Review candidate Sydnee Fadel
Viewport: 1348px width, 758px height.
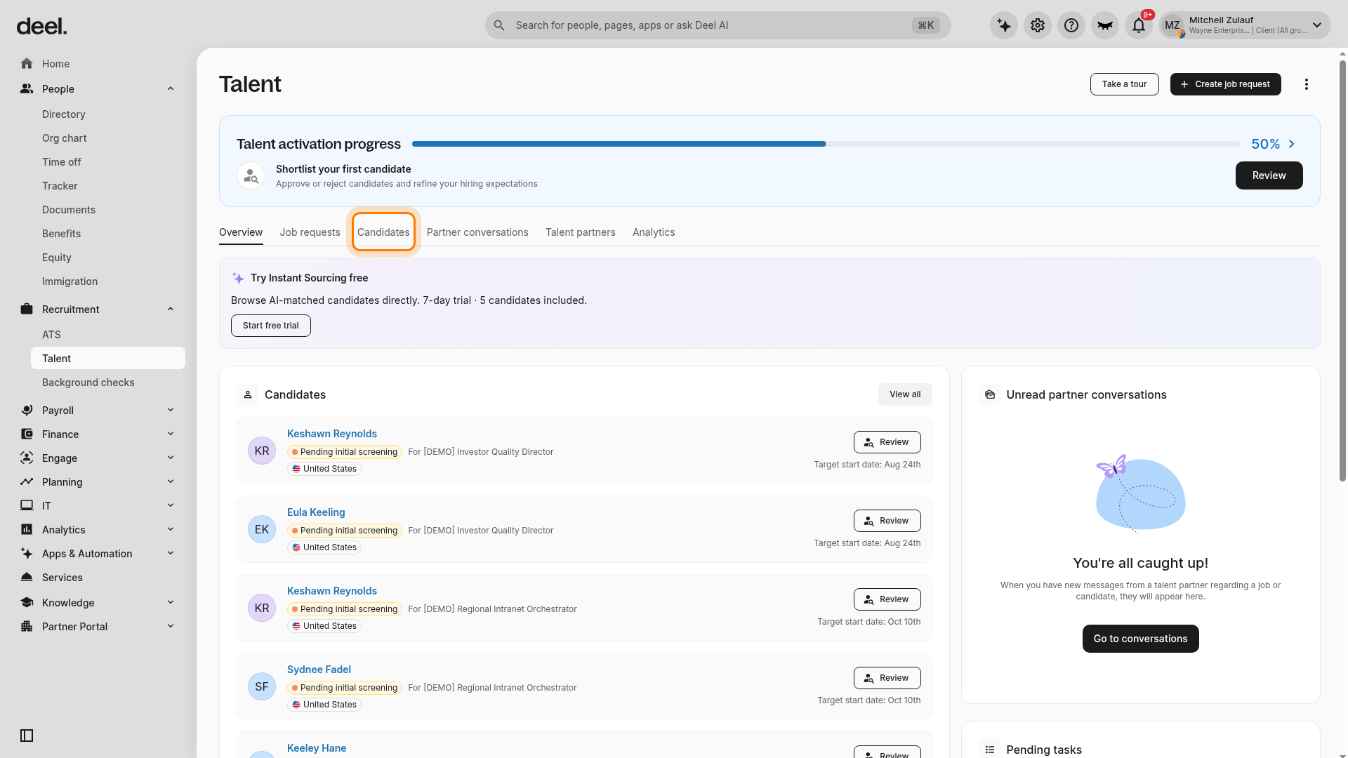(887, 678)
